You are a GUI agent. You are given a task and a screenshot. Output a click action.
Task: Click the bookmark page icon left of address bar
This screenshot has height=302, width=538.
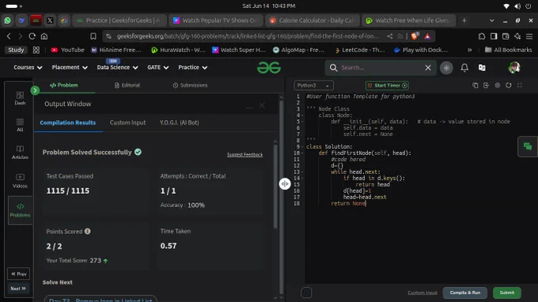93,36
